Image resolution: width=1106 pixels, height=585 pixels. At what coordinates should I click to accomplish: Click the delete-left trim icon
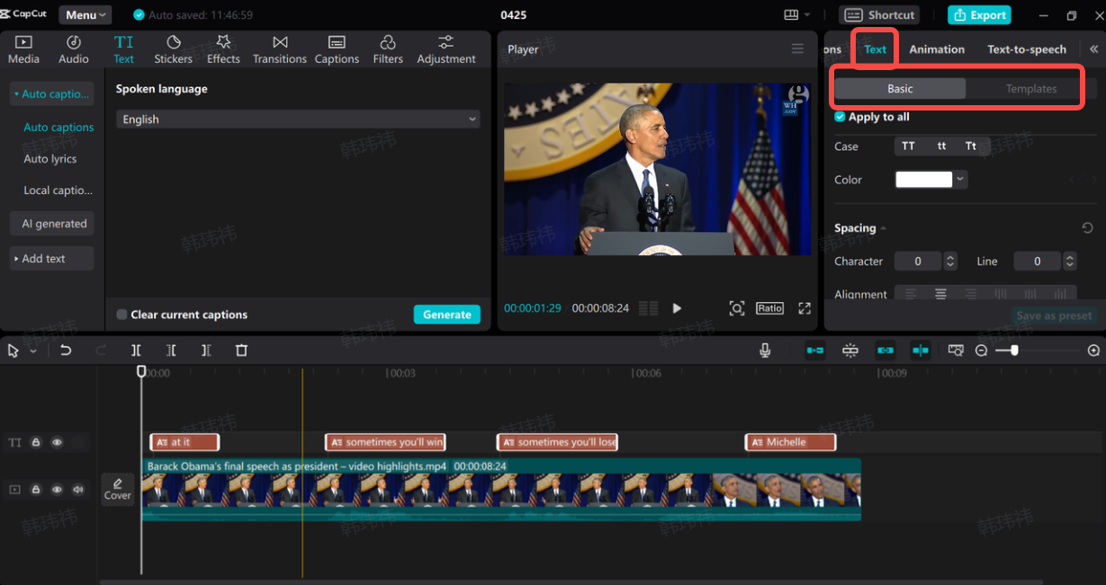(x=171, y=350)
